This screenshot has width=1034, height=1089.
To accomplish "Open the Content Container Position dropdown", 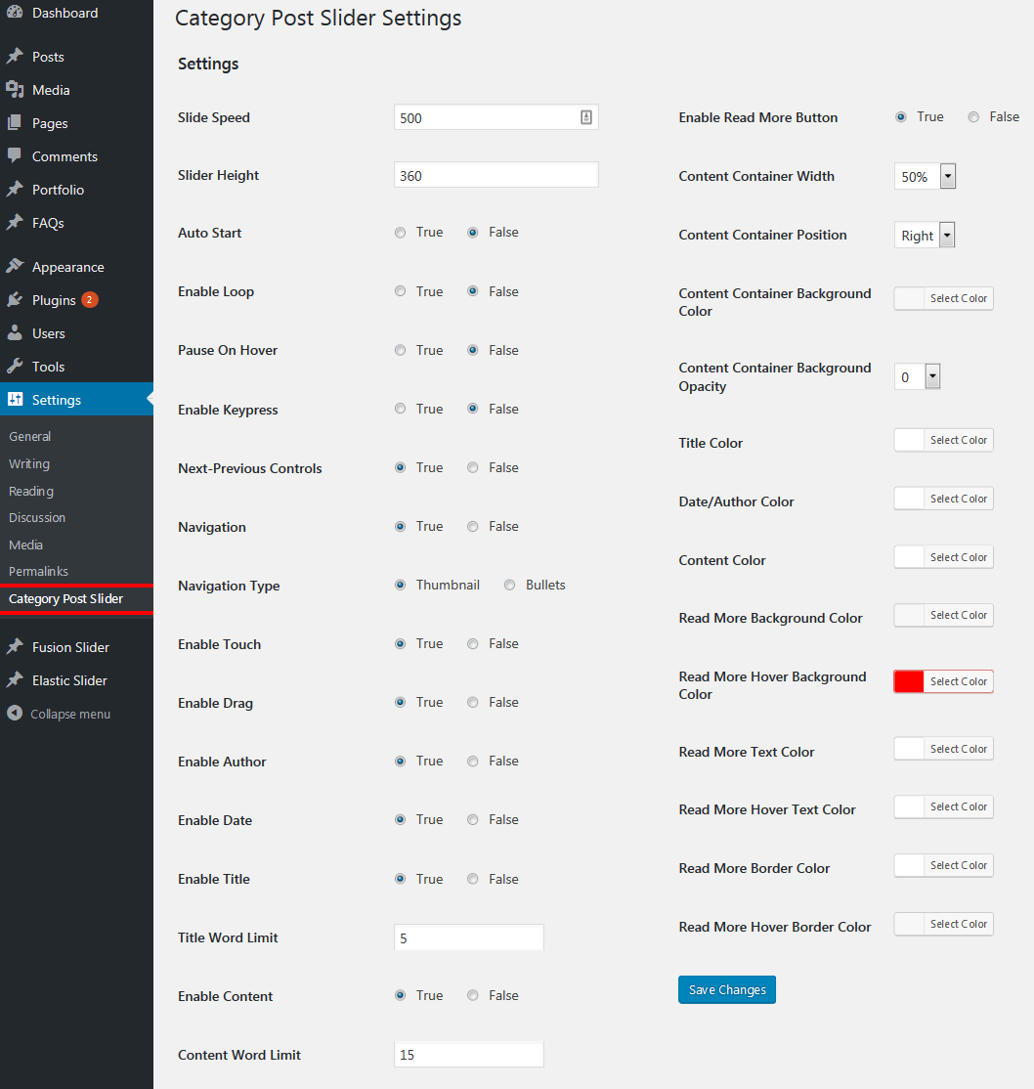I will tap(925, 236).
